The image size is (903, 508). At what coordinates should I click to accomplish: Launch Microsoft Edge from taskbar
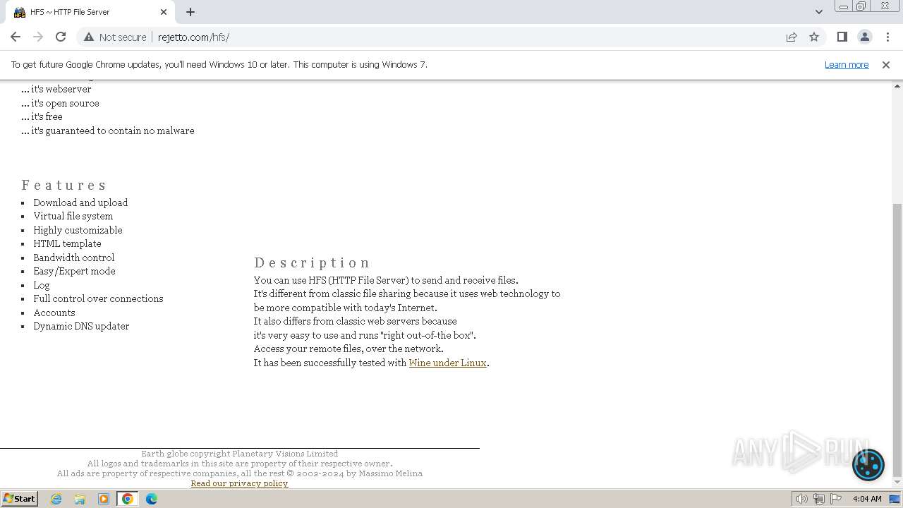pyautogui.click(x=151, y=499)
